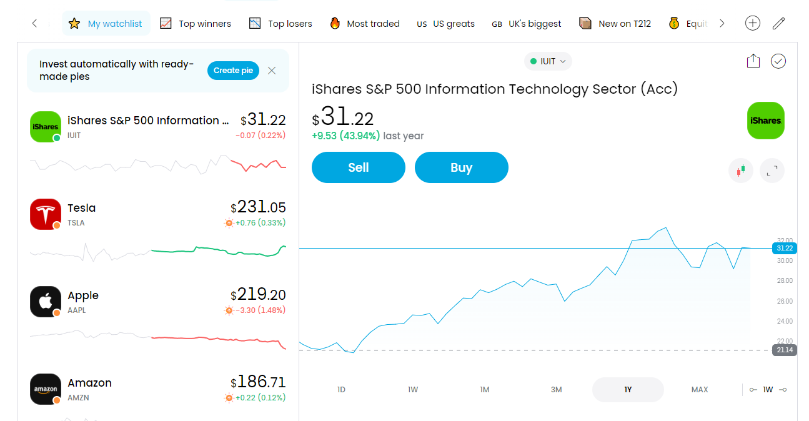Open the IUIT ticker dropdown
Screen dimensions: 809x421
click(x=548, y=61)
